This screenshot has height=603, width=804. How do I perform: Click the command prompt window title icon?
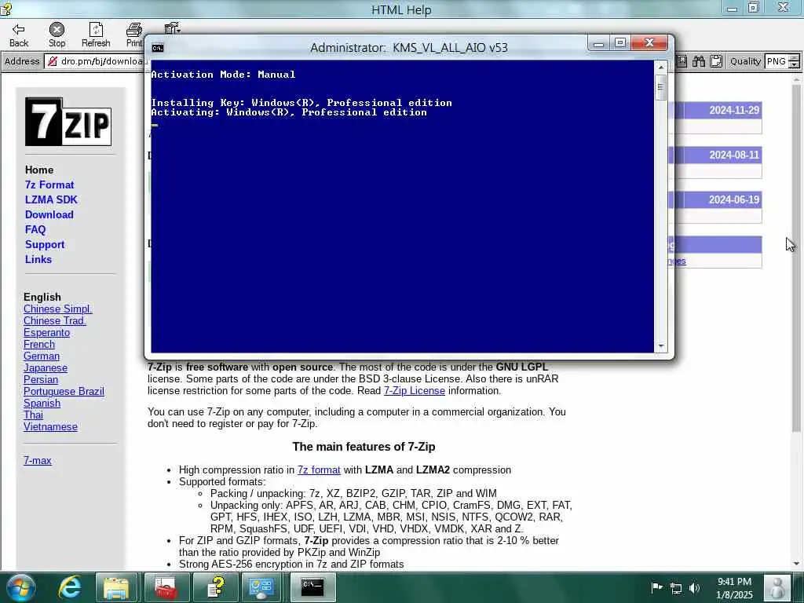pos(158,48)
